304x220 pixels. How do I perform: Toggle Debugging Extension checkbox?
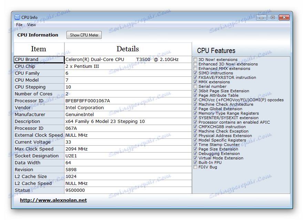point(195,154)
